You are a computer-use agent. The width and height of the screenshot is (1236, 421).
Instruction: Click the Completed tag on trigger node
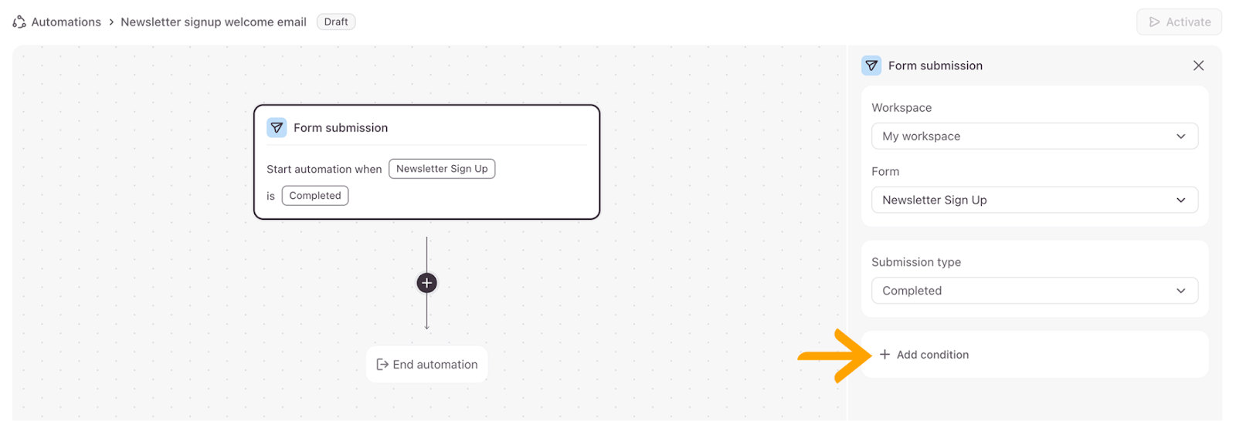point(315,196)
